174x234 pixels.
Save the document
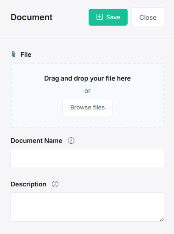tap(108, 17)
